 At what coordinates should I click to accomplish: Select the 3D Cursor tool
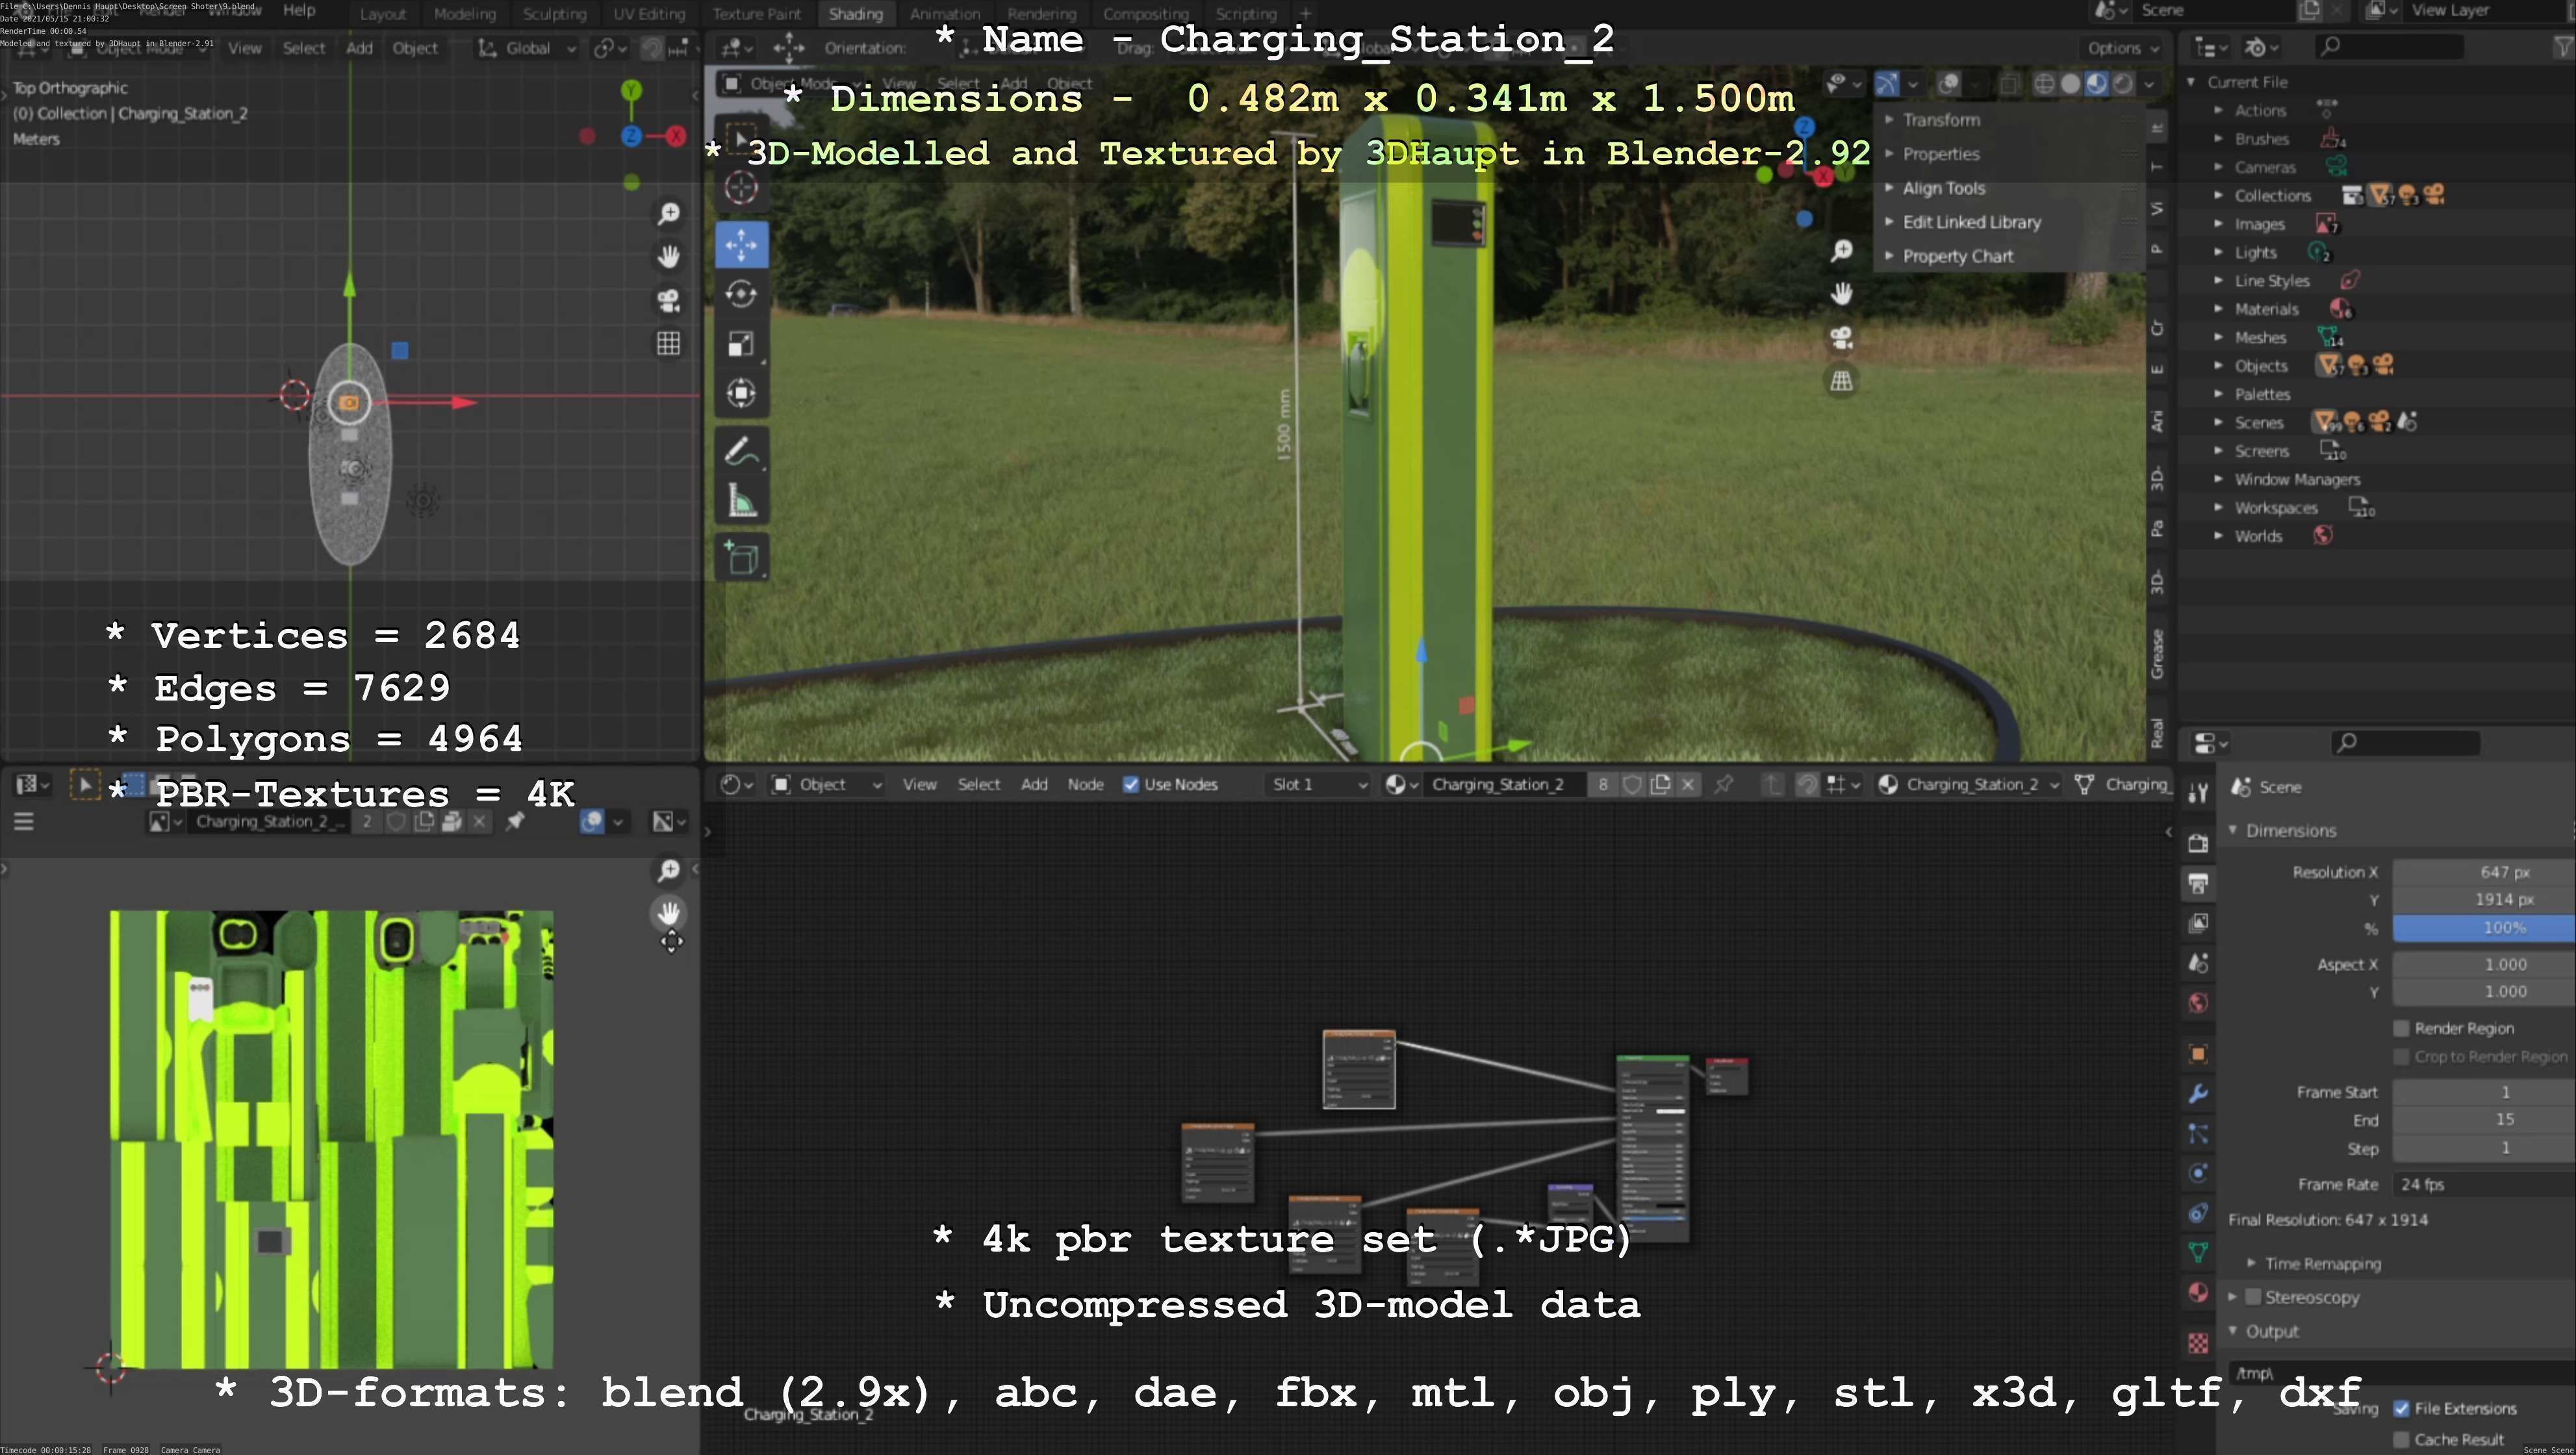click(741, 187)
